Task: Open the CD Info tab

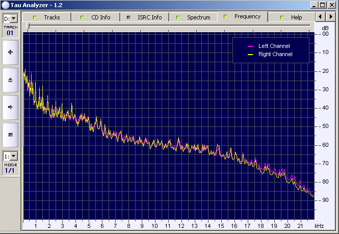Action: (x=95, y=17)
